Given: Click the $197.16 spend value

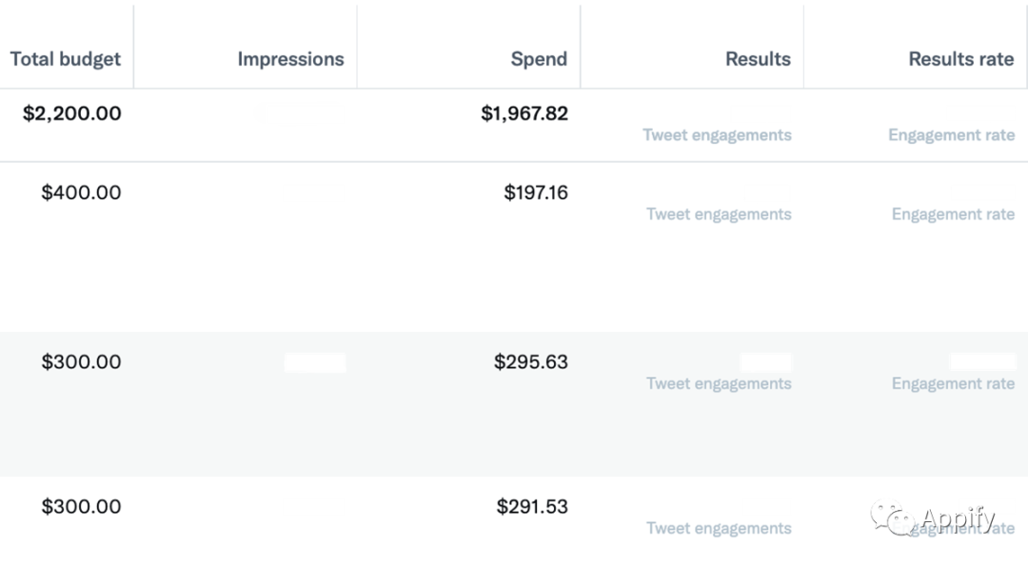Looking at the screenshot, I should pyautogui.click(x=536, y=192).
